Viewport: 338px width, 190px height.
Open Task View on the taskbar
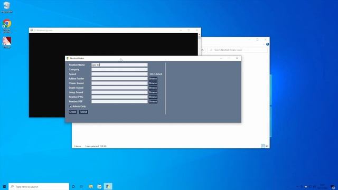click(x=82, y=186)
